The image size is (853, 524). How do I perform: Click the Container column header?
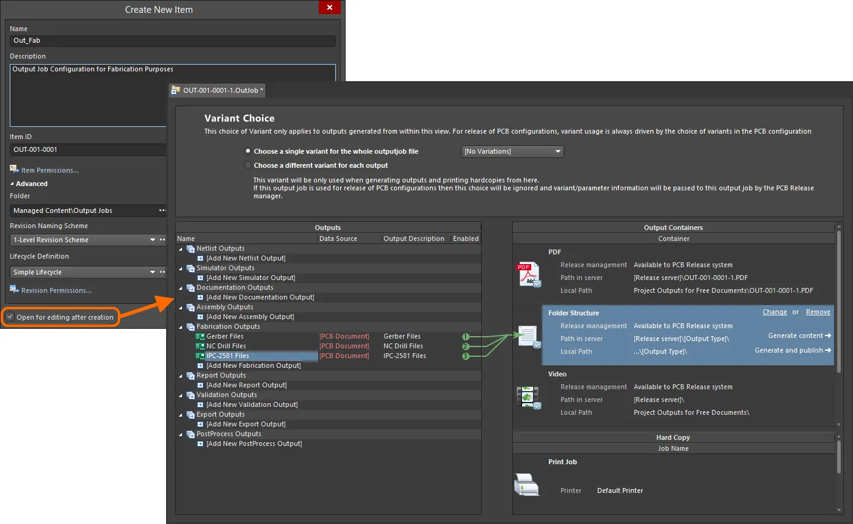(x=673, y=239)
